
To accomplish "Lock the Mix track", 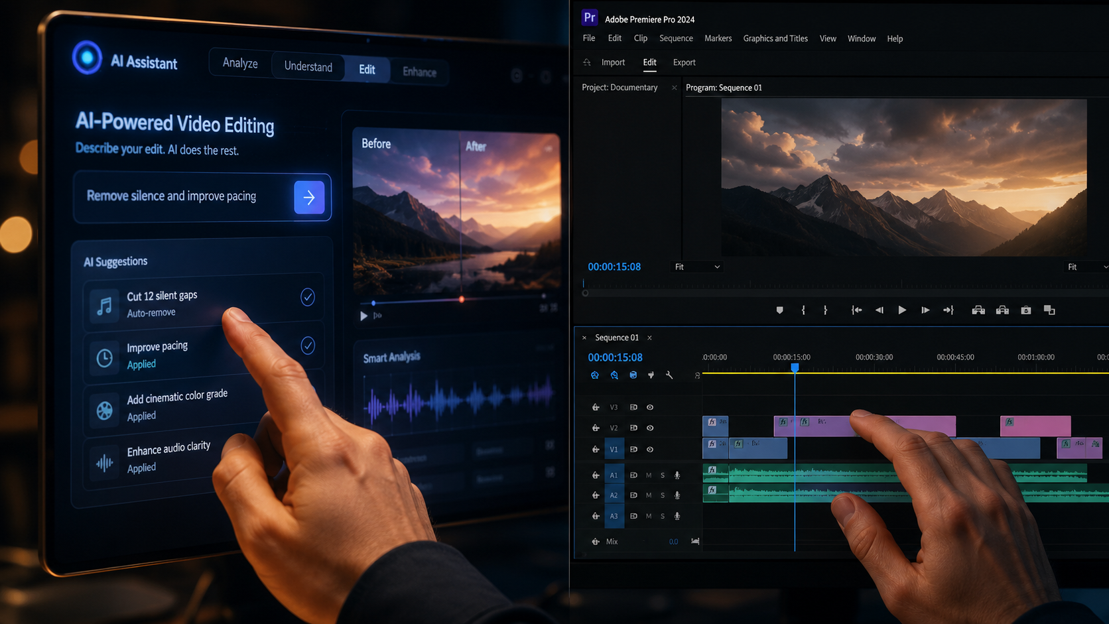I will coord(596,542).
